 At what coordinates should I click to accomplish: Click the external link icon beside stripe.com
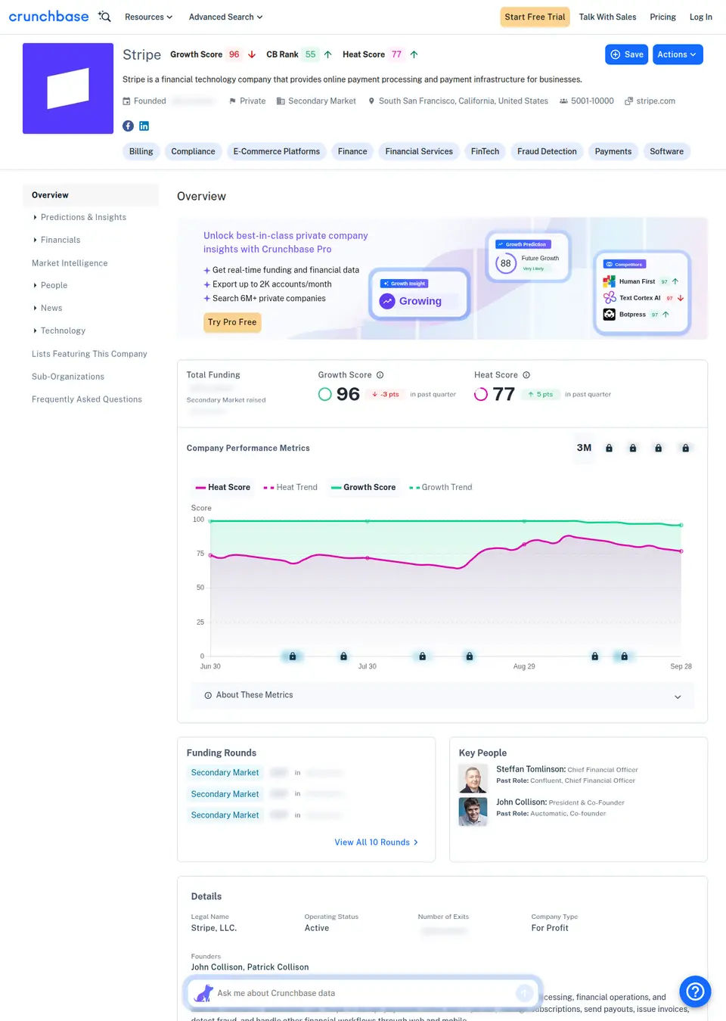tap(628, 101)
